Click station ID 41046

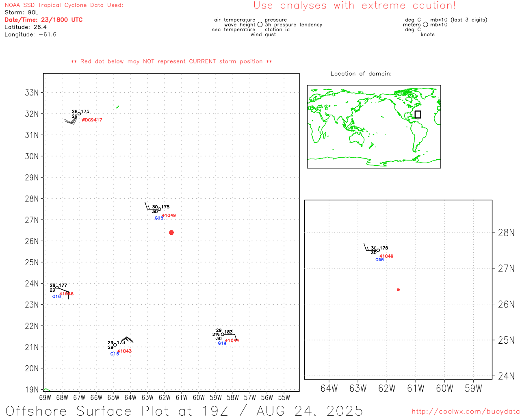click(67, 294)
